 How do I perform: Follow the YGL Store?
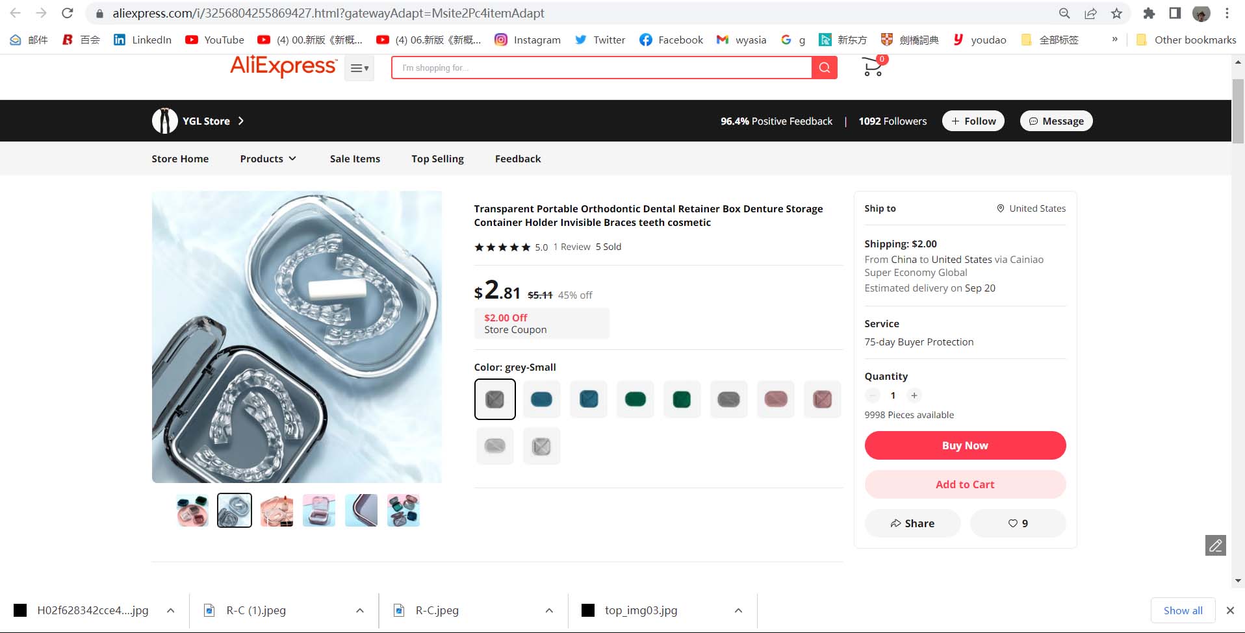[x=973, y=121]
